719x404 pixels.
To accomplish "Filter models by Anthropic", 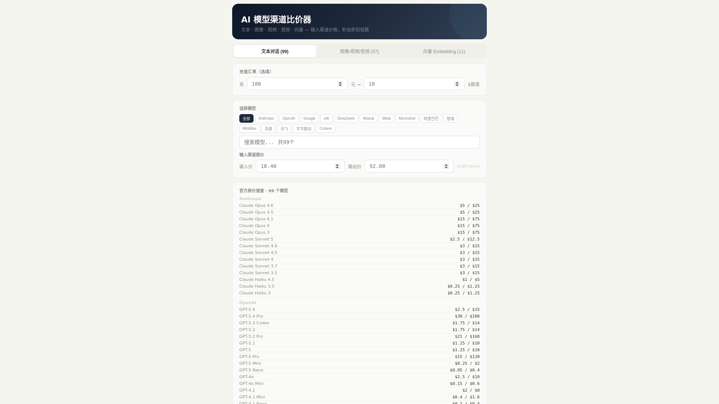I will 266,119.
